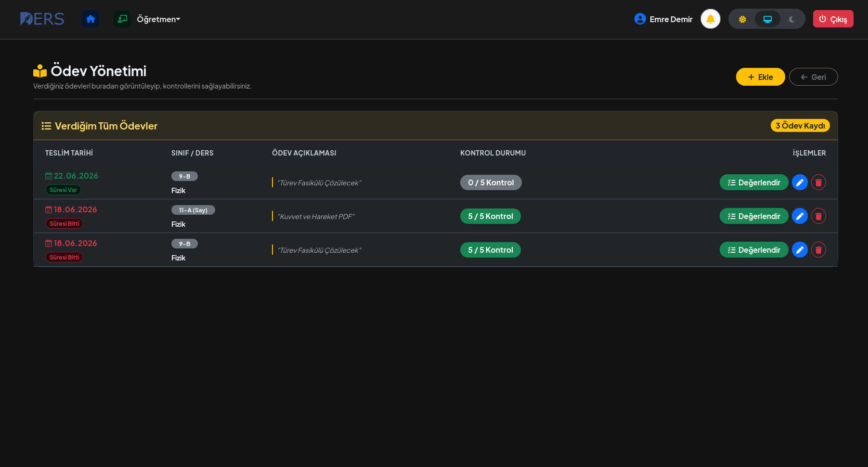Image resolution: width=868 pixels, height=467 pixels.
Task: Click the 22.06.2026 due date
Action: 76,176
